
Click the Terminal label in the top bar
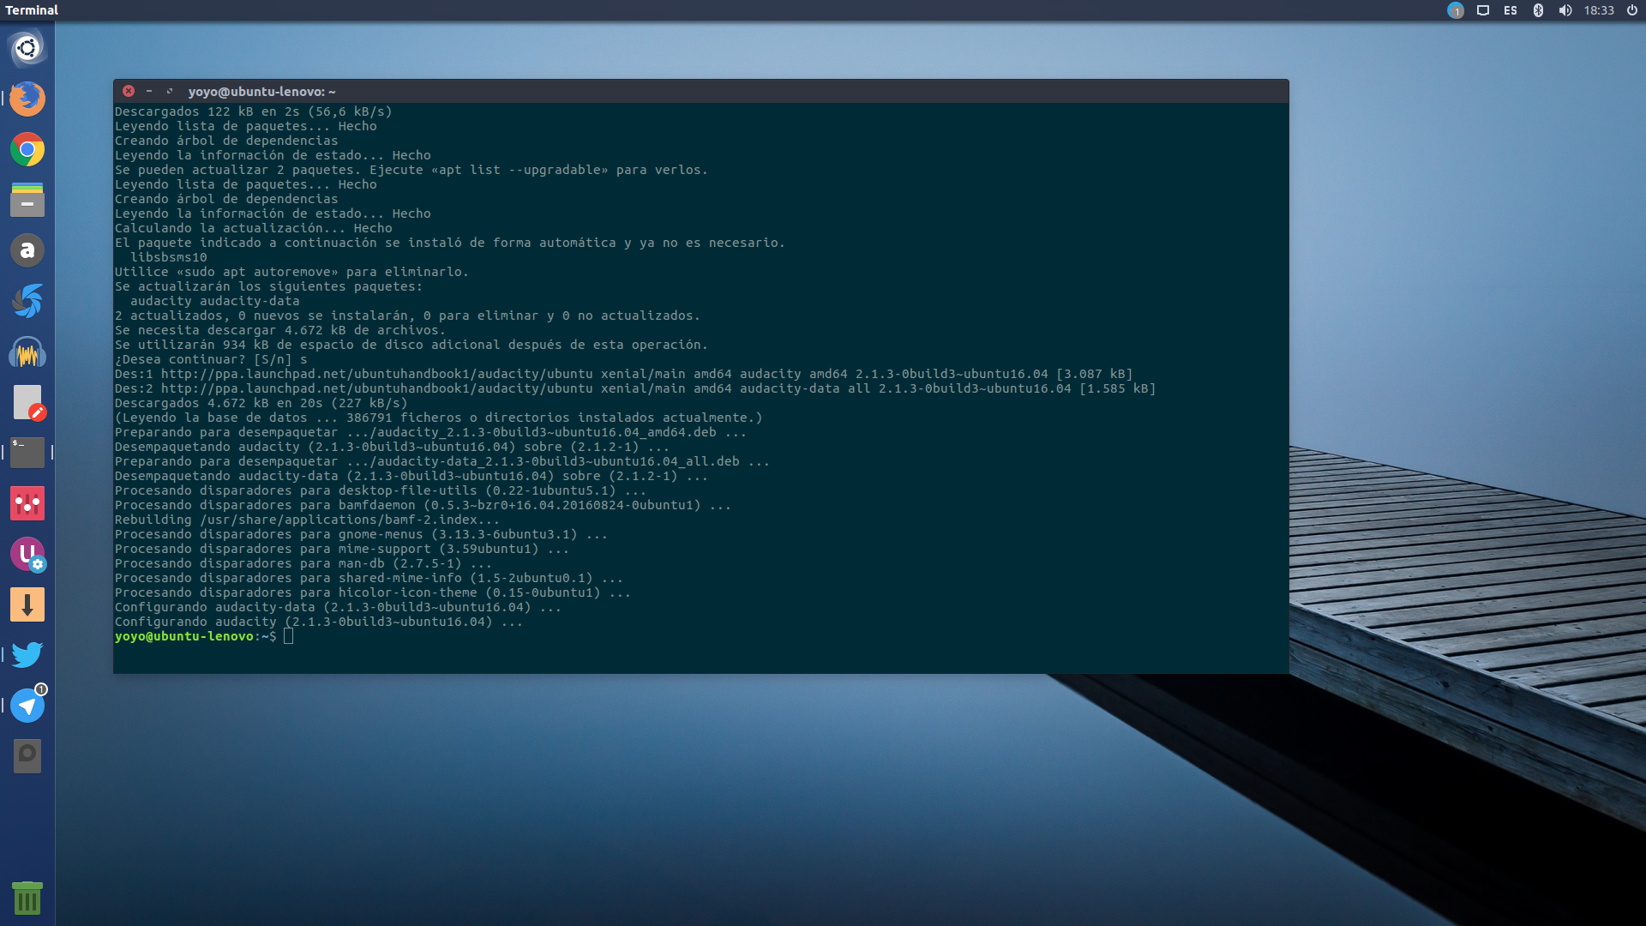tap(32, 10)
